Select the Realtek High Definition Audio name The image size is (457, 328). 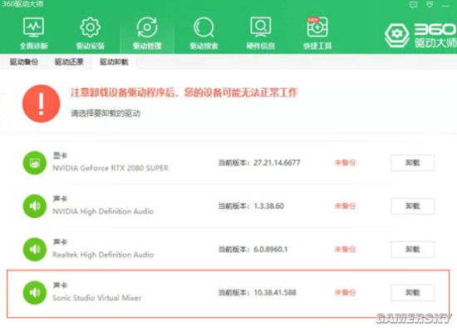[x=103, y=255]
